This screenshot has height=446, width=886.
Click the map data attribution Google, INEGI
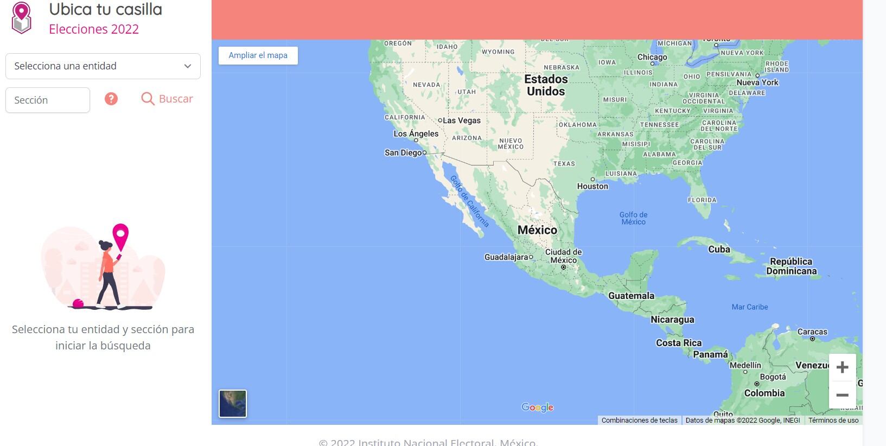(742, 420)
